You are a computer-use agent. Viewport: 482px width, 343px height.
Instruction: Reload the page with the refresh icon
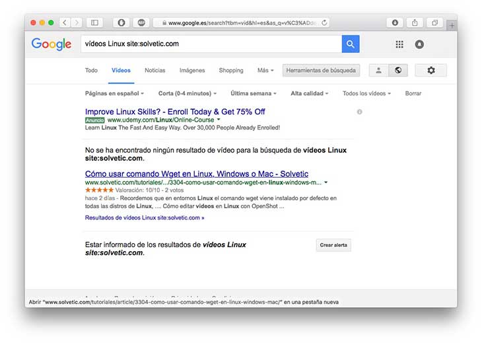pyautogui.click(x=324, y=22)
